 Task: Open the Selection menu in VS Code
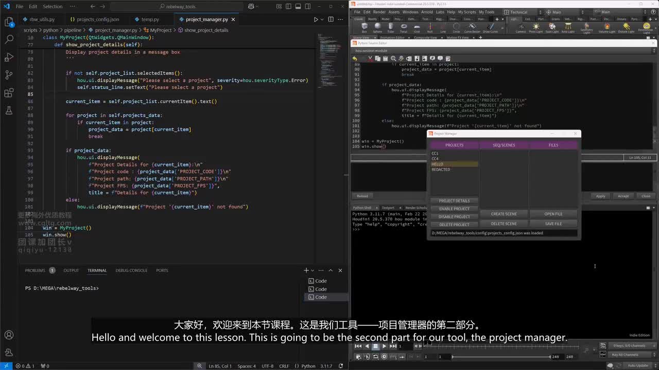tap(53, 6)
